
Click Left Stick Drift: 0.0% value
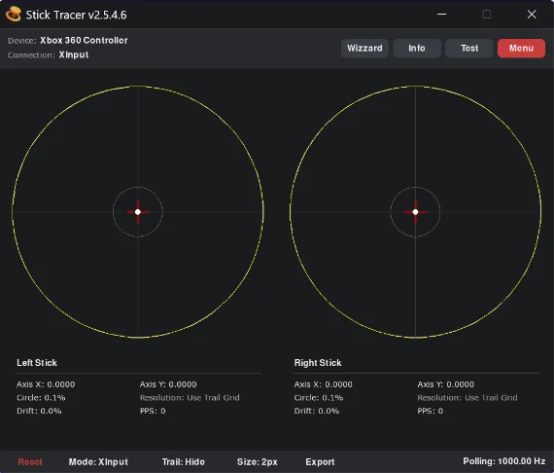click(39, 411)
